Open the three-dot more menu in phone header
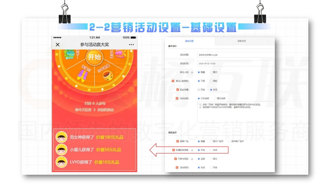The height and width of the screenshot is (185, 330). (131, 45)
